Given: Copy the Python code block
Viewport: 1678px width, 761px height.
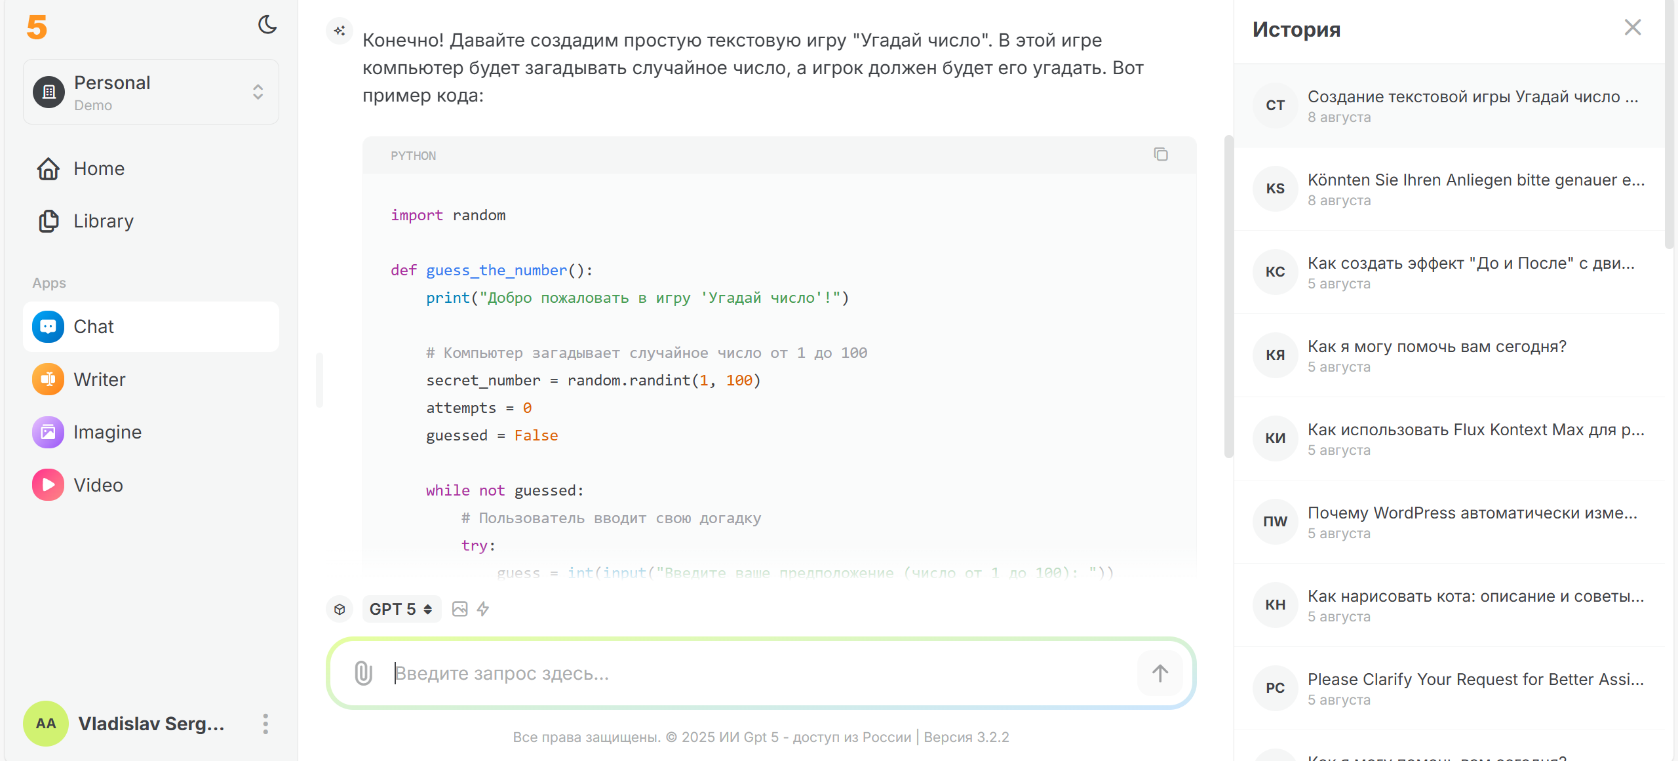Looking at the screenshot, I should (1161, 155).
